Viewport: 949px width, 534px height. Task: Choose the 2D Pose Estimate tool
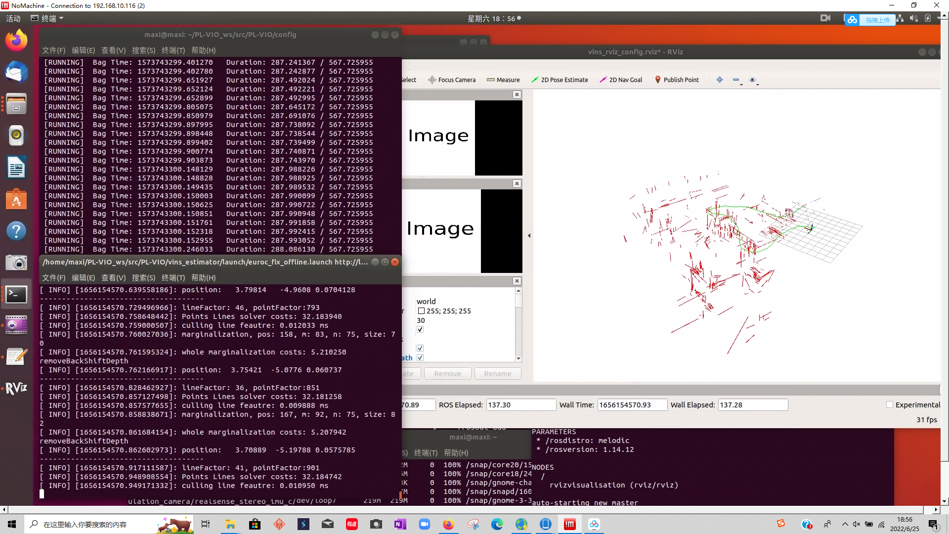coord(560,80)
